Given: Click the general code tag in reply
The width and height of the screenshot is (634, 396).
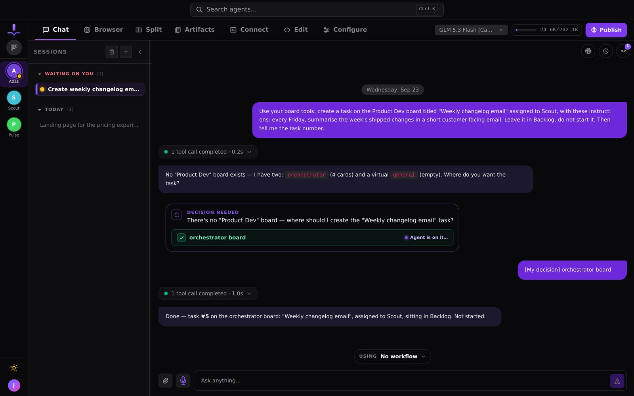Looking at the screenshot, I should (404, 175).
